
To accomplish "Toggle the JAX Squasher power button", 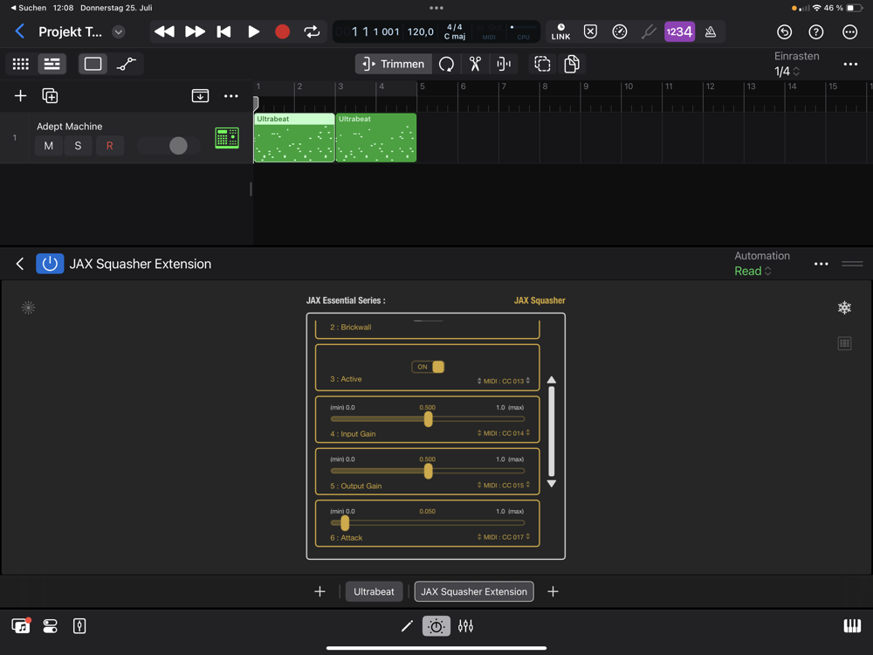I will click(x=50, y=264).
